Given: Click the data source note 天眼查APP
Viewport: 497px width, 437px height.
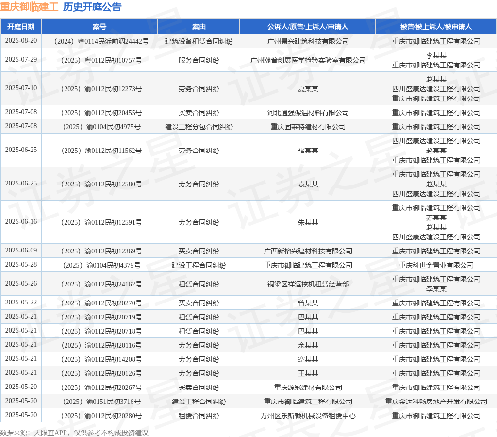Looking at the screenshot, I should (50, 433).
